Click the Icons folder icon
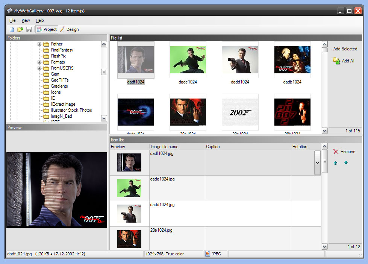Screen dimensions: 368x264 [x=46, y=92]
